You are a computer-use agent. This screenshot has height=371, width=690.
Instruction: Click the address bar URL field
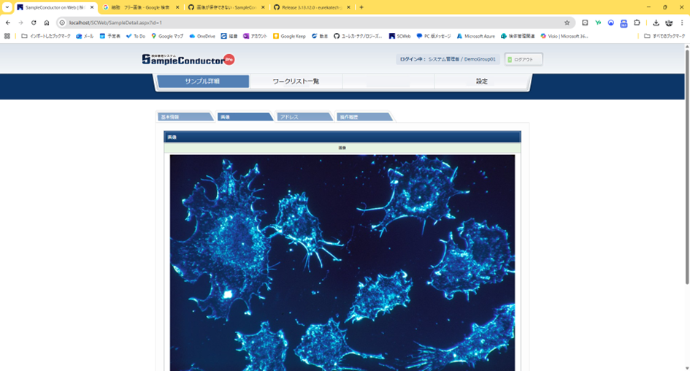click(292, 23)
